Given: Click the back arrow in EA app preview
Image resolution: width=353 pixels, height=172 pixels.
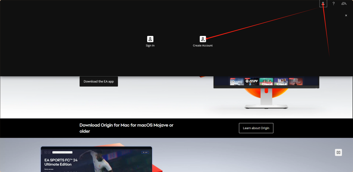Looking at the screenshot, I should coord(46,152).
